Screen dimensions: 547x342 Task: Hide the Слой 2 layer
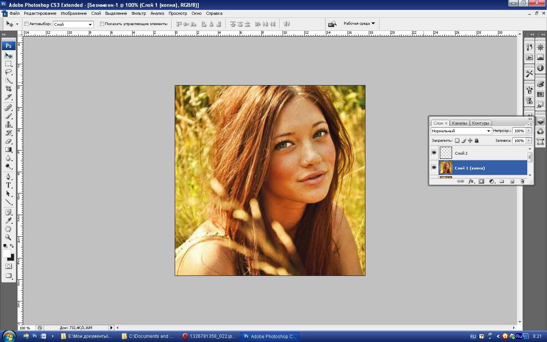pos(434,153)
